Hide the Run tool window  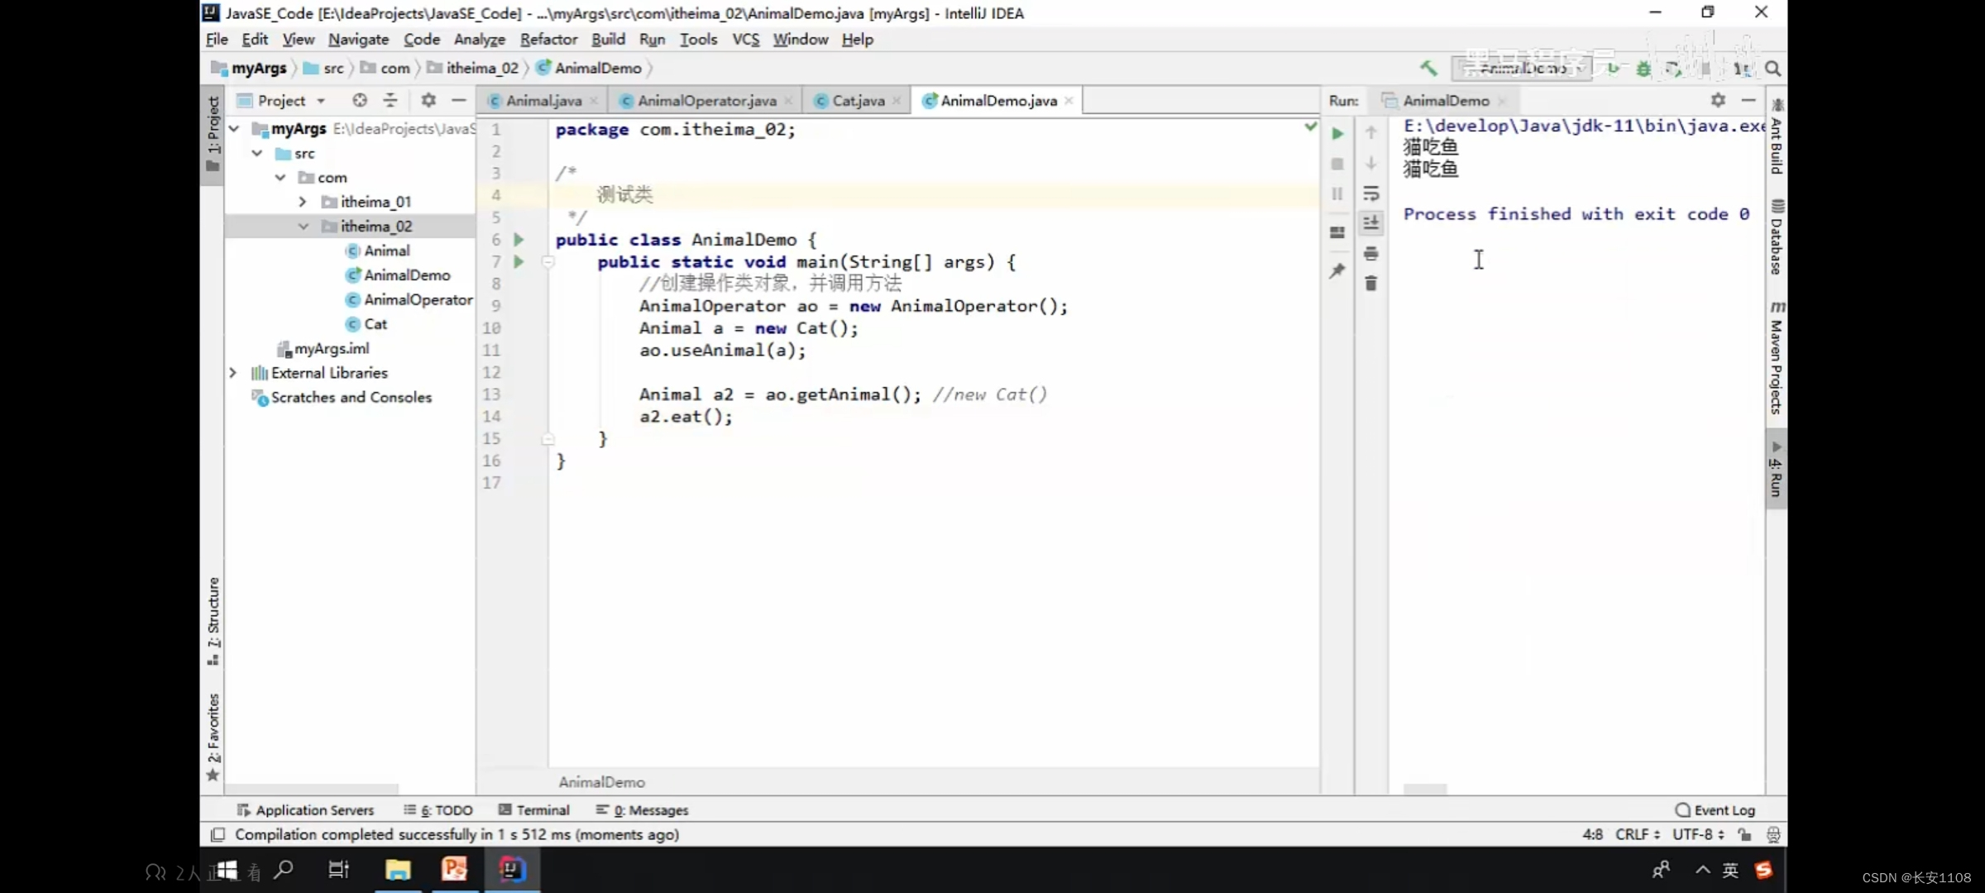click(1748, 100)
